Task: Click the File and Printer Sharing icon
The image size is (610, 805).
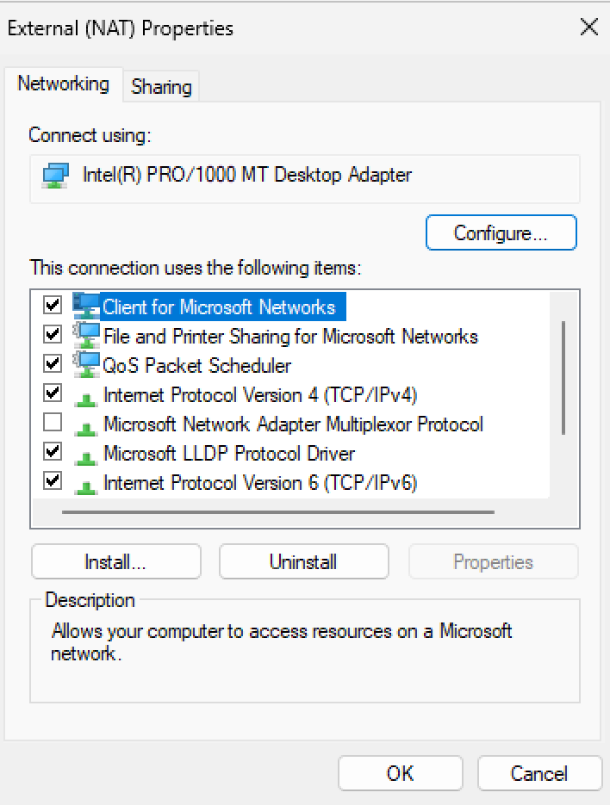Action: click(86, 335)
